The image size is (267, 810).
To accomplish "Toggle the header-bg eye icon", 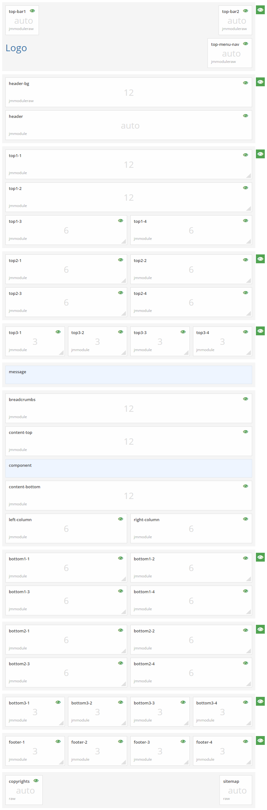I will click(245, 83).
